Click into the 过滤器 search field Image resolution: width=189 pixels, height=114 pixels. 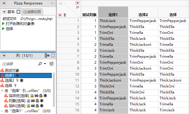[x=19, y=64]
